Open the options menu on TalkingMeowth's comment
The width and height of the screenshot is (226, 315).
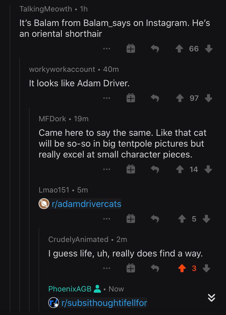pyautogui.click(x=106, y=49)
